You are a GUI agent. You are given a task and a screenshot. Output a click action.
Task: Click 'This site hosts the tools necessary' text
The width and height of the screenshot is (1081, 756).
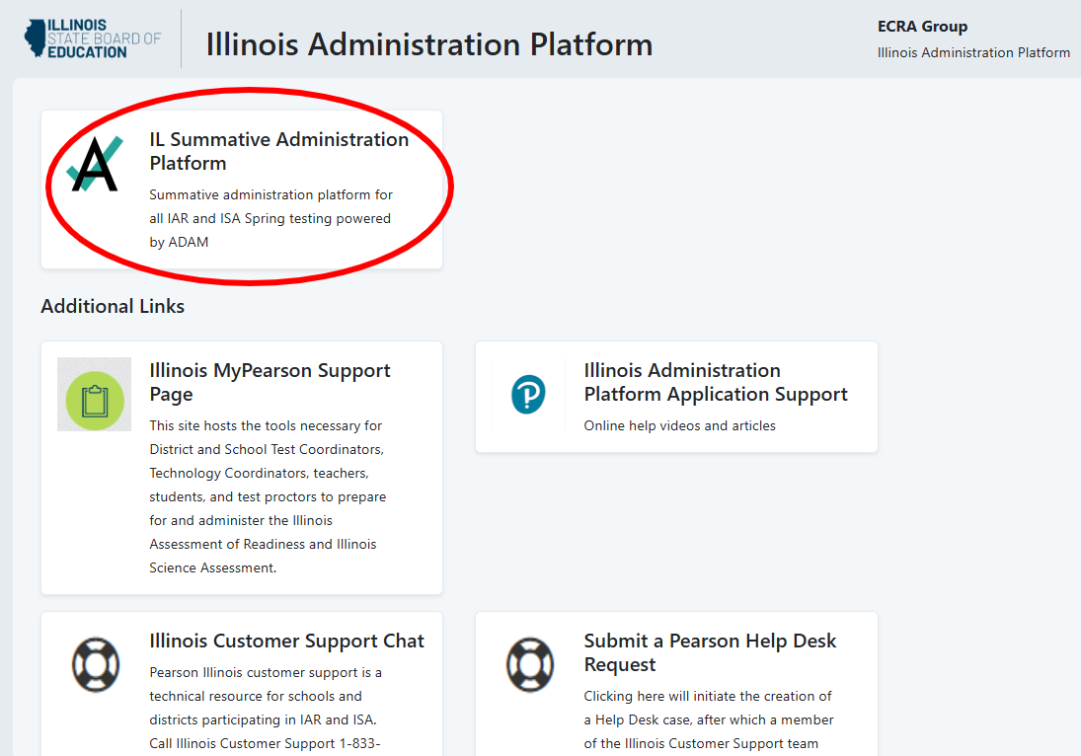266,426
